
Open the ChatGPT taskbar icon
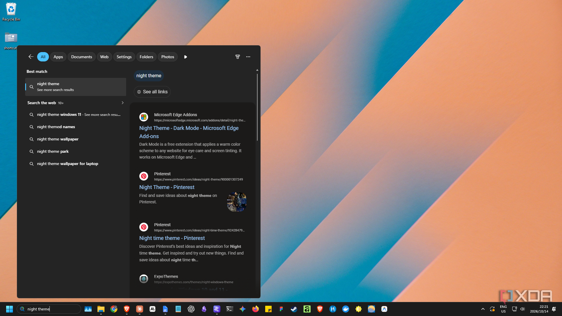191,309
